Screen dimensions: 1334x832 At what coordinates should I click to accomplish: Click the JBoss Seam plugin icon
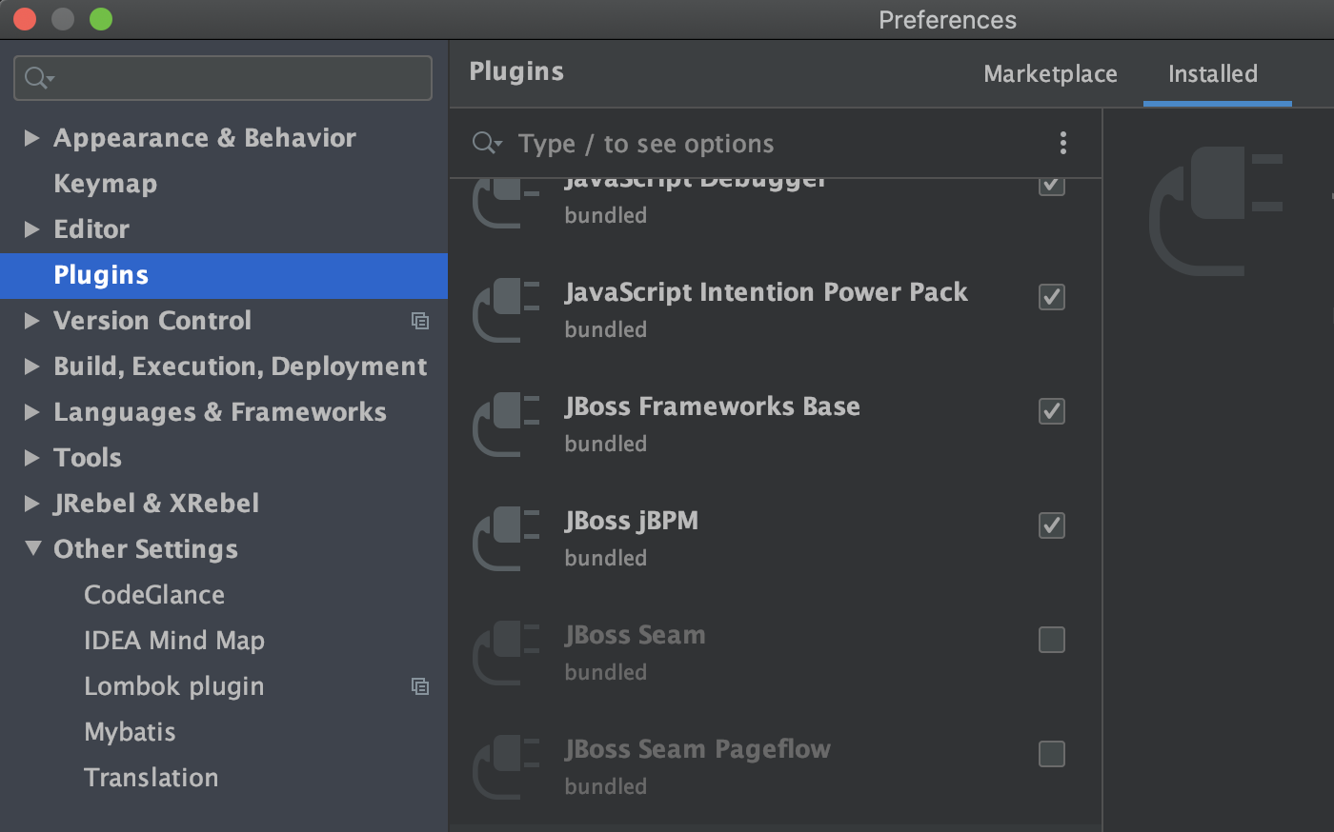click(x=506, y=652)
